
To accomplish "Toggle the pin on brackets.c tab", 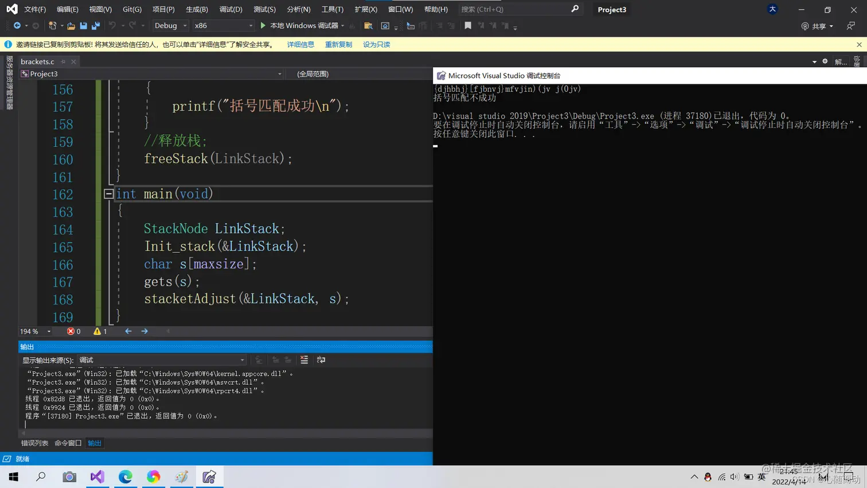I will [x=63, y=61].
